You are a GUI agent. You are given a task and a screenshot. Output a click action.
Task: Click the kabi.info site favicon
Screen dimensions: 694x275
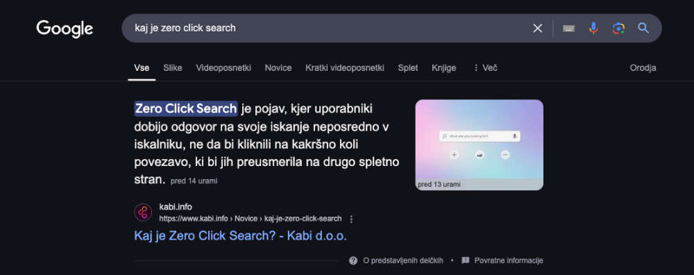click(143, 212)
